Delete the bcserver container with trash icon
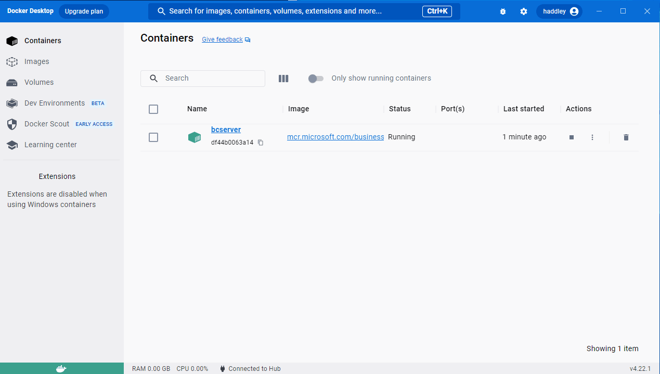This screenshot has height=374, width=660. coord(626,137)
